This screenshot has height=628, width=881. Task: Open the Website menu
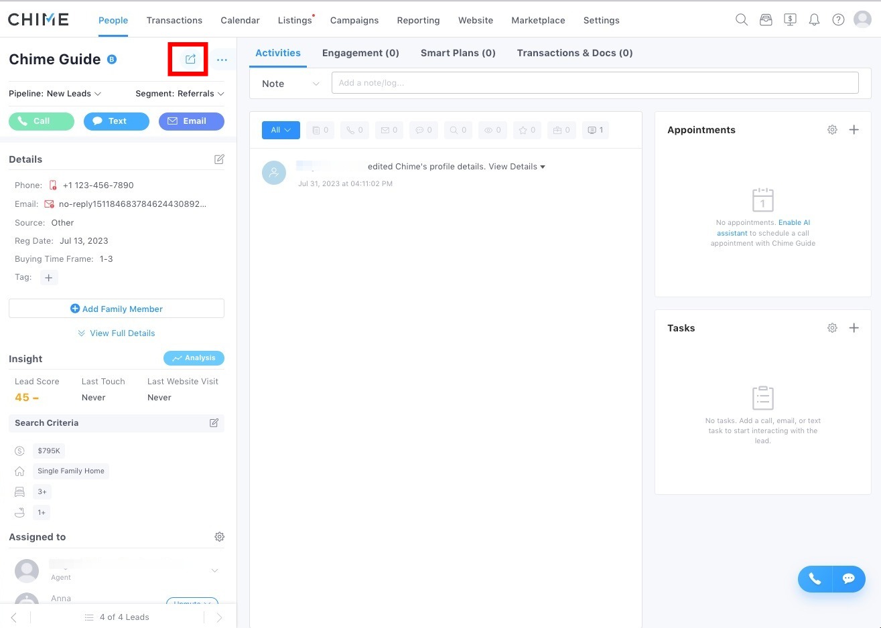click(x=476, y=20)
